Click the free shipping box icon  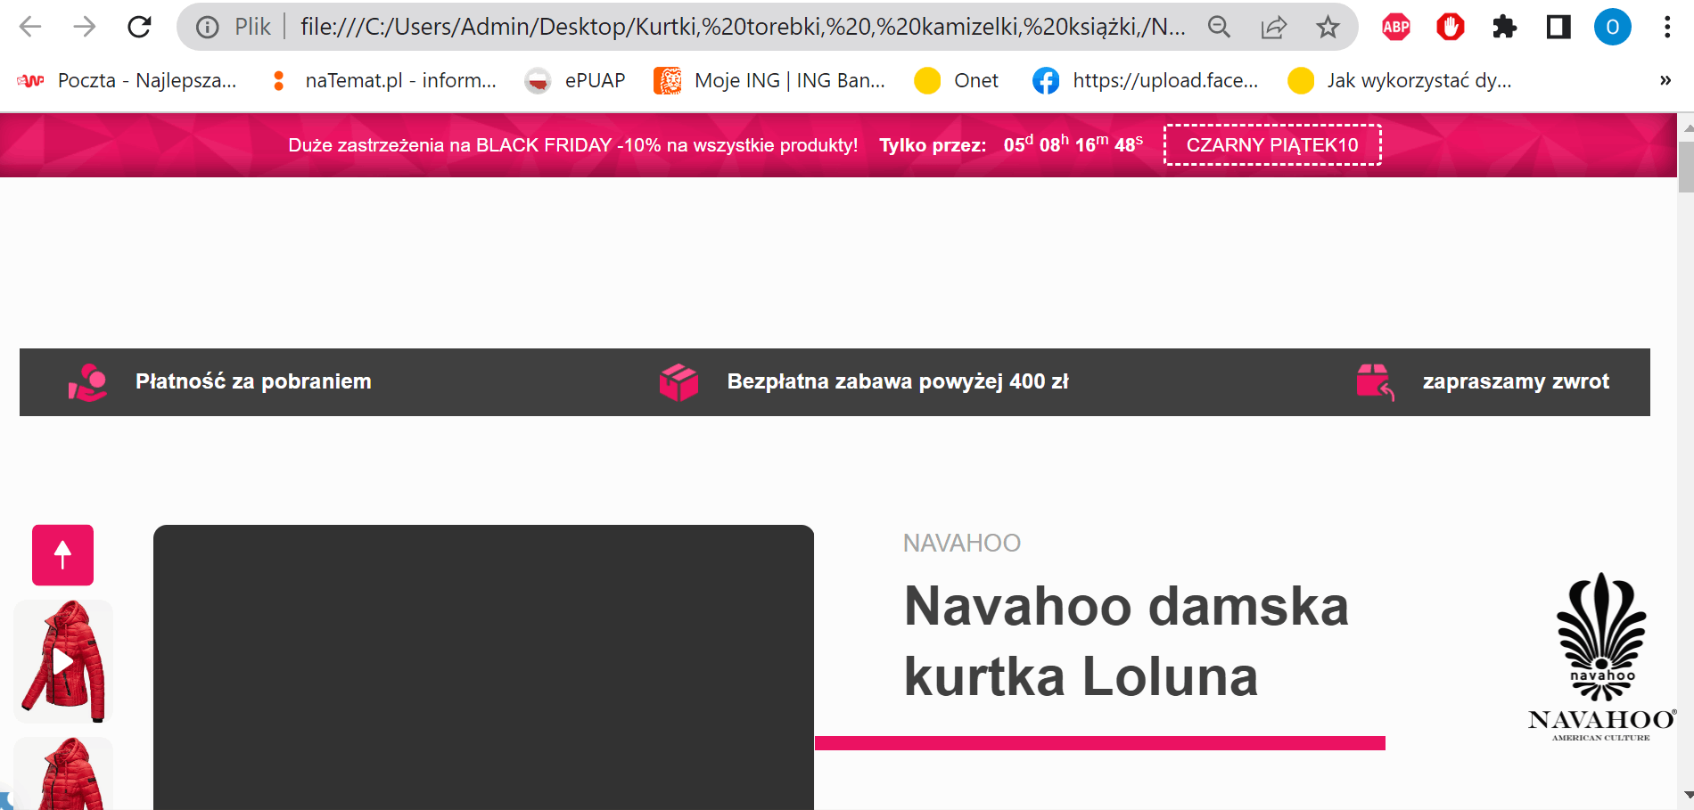678,382
